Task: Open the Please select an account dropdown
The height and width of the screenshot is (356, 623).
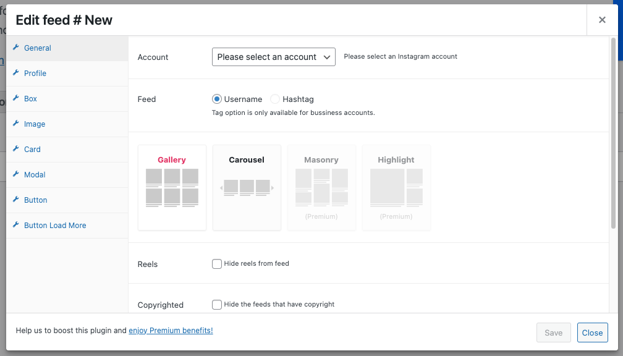Action: click(273, 57)
